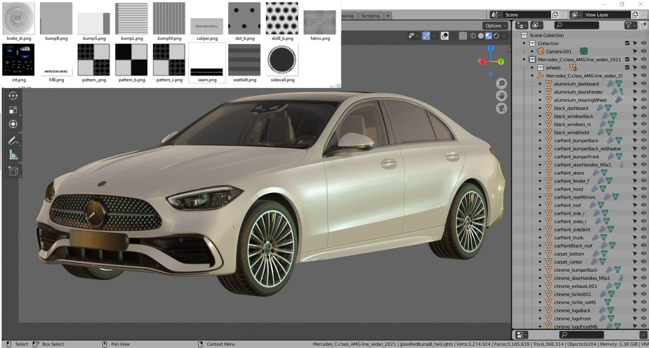Expand the Camera.001 tree item
The image size is (649, 348).
pyautogui.click(x=532, y=51)
